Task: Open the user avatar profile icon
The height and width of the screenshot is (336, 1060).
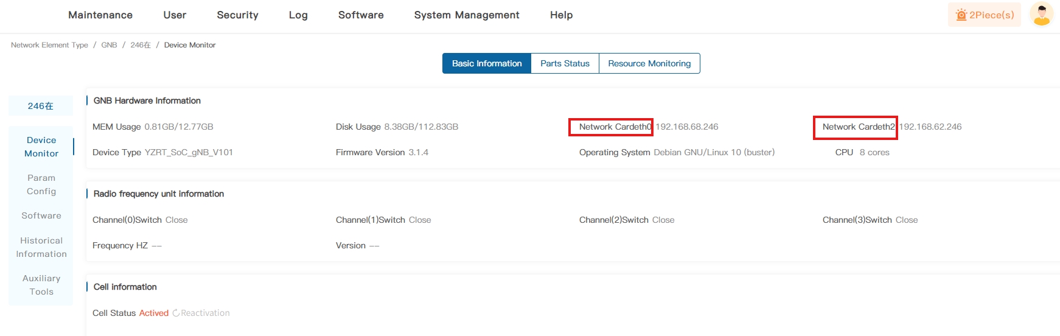Action: tap(1041, 15)
